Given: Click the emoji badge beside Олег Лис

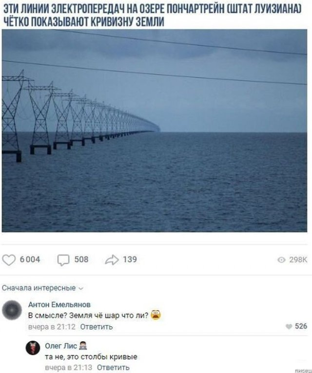Looking at the screenshot, I should point(83,346).
